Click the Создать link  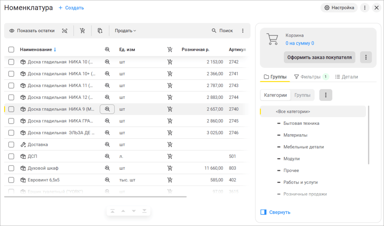[x=71, y=8]
